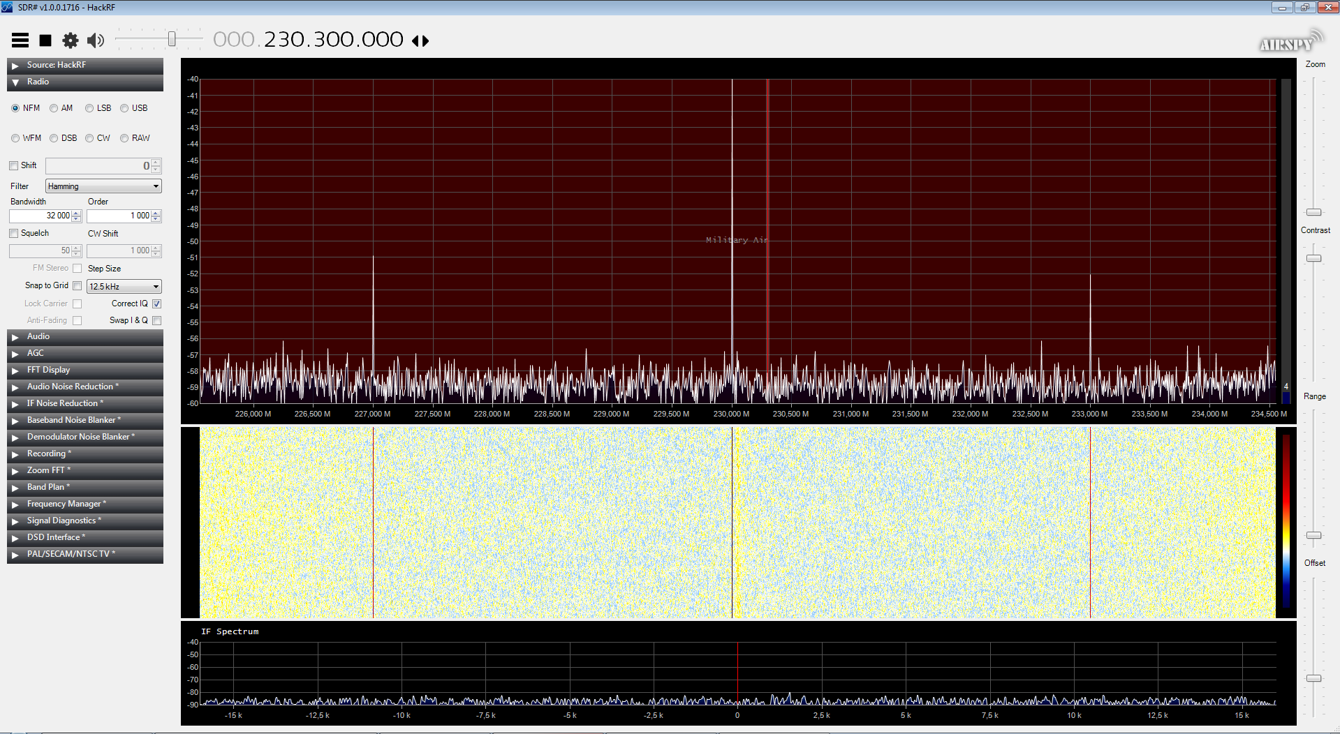1340x734 pixels.
Task: Enable the Squelch checkbox
Action: tap(14, 234)
